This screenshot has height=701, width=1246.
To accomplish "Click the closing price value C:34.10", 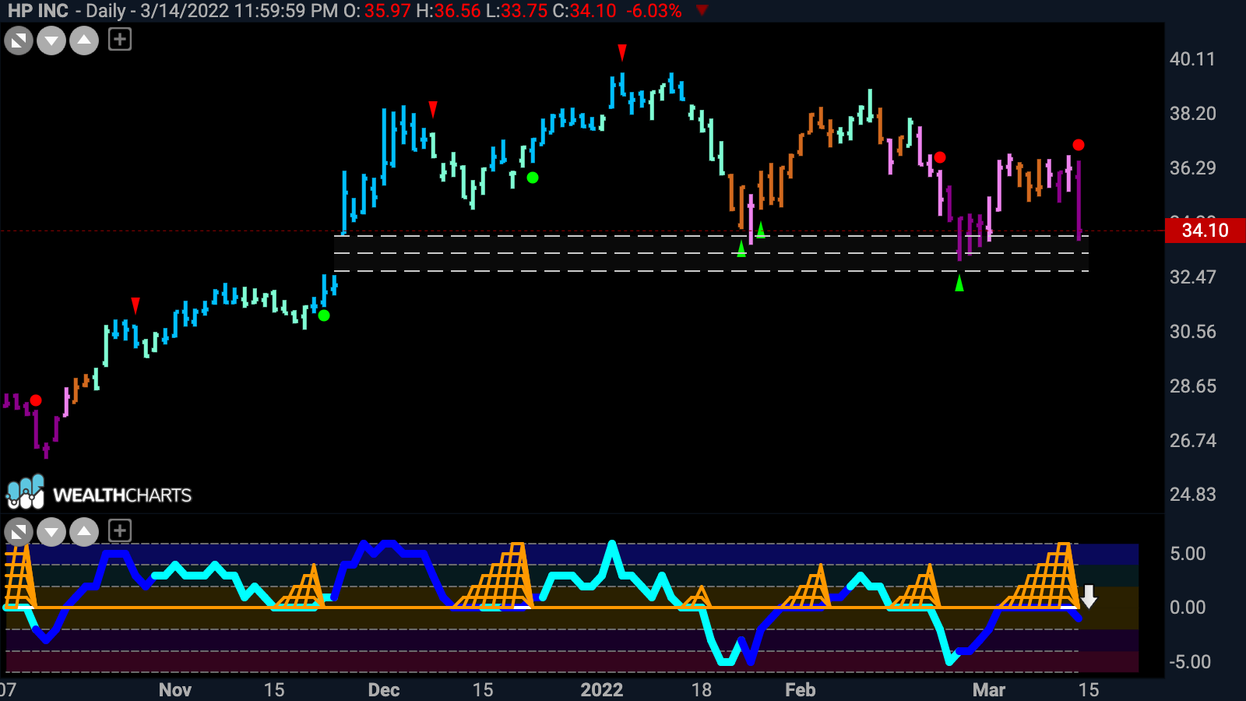I will click(584, 11).
